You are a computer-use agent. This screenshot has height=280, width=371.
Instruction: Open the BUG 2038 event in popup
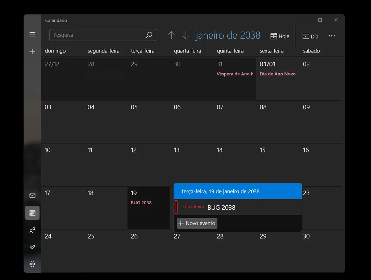click(221, 208)
